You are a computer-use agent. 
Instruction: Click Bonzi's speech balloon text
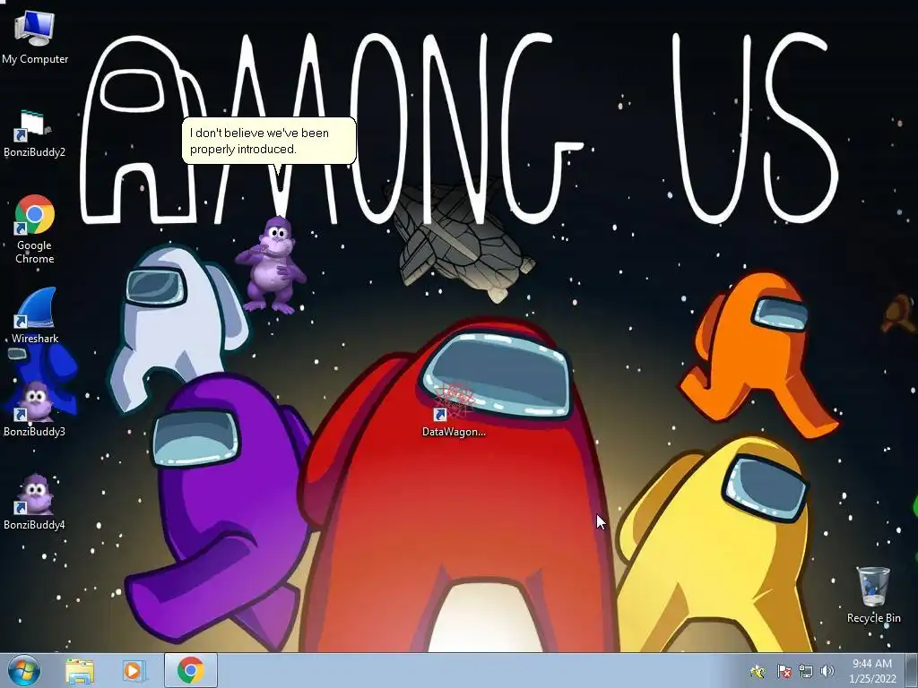[x=259, y=141]
